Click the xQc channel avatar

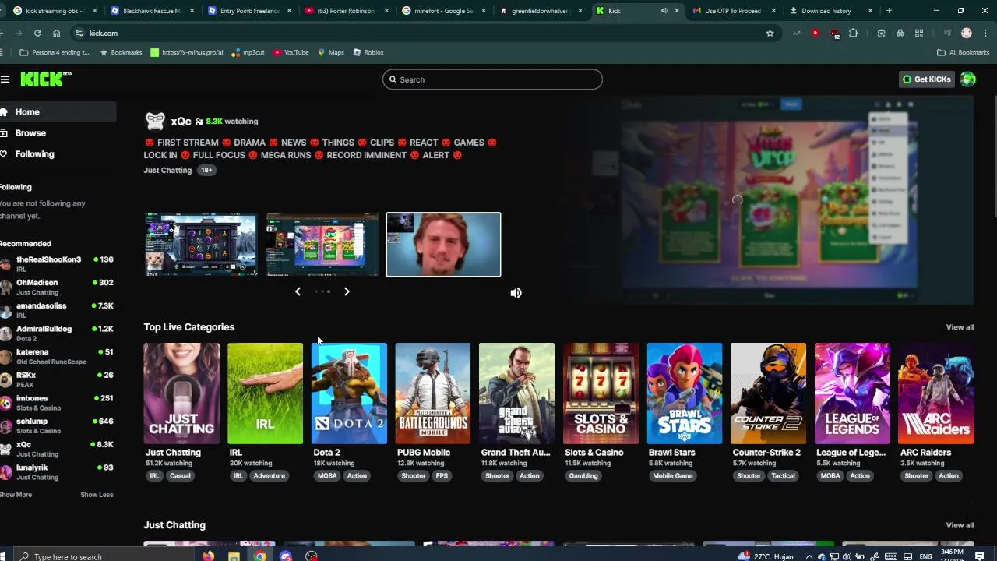155,121
